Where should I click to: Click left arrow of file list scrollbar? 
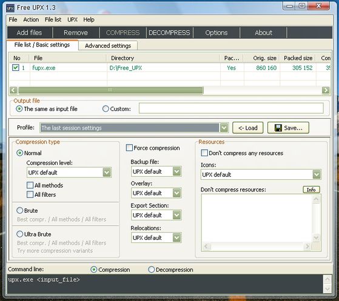pos(13,90)
